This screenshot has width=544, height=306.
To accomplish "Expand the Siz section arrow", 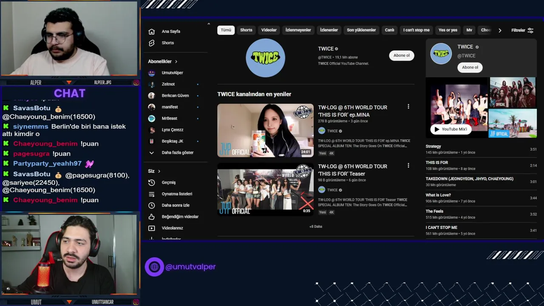I will pos(159,171).
